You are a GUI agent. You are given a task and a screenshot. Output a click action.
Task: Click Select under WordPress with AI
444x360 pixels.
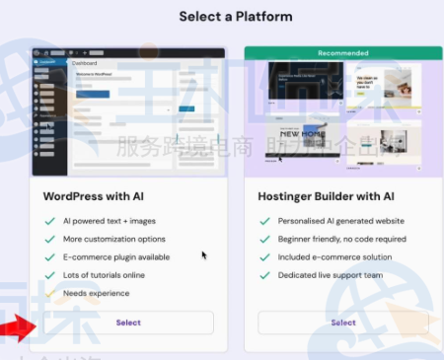[128, 323]
